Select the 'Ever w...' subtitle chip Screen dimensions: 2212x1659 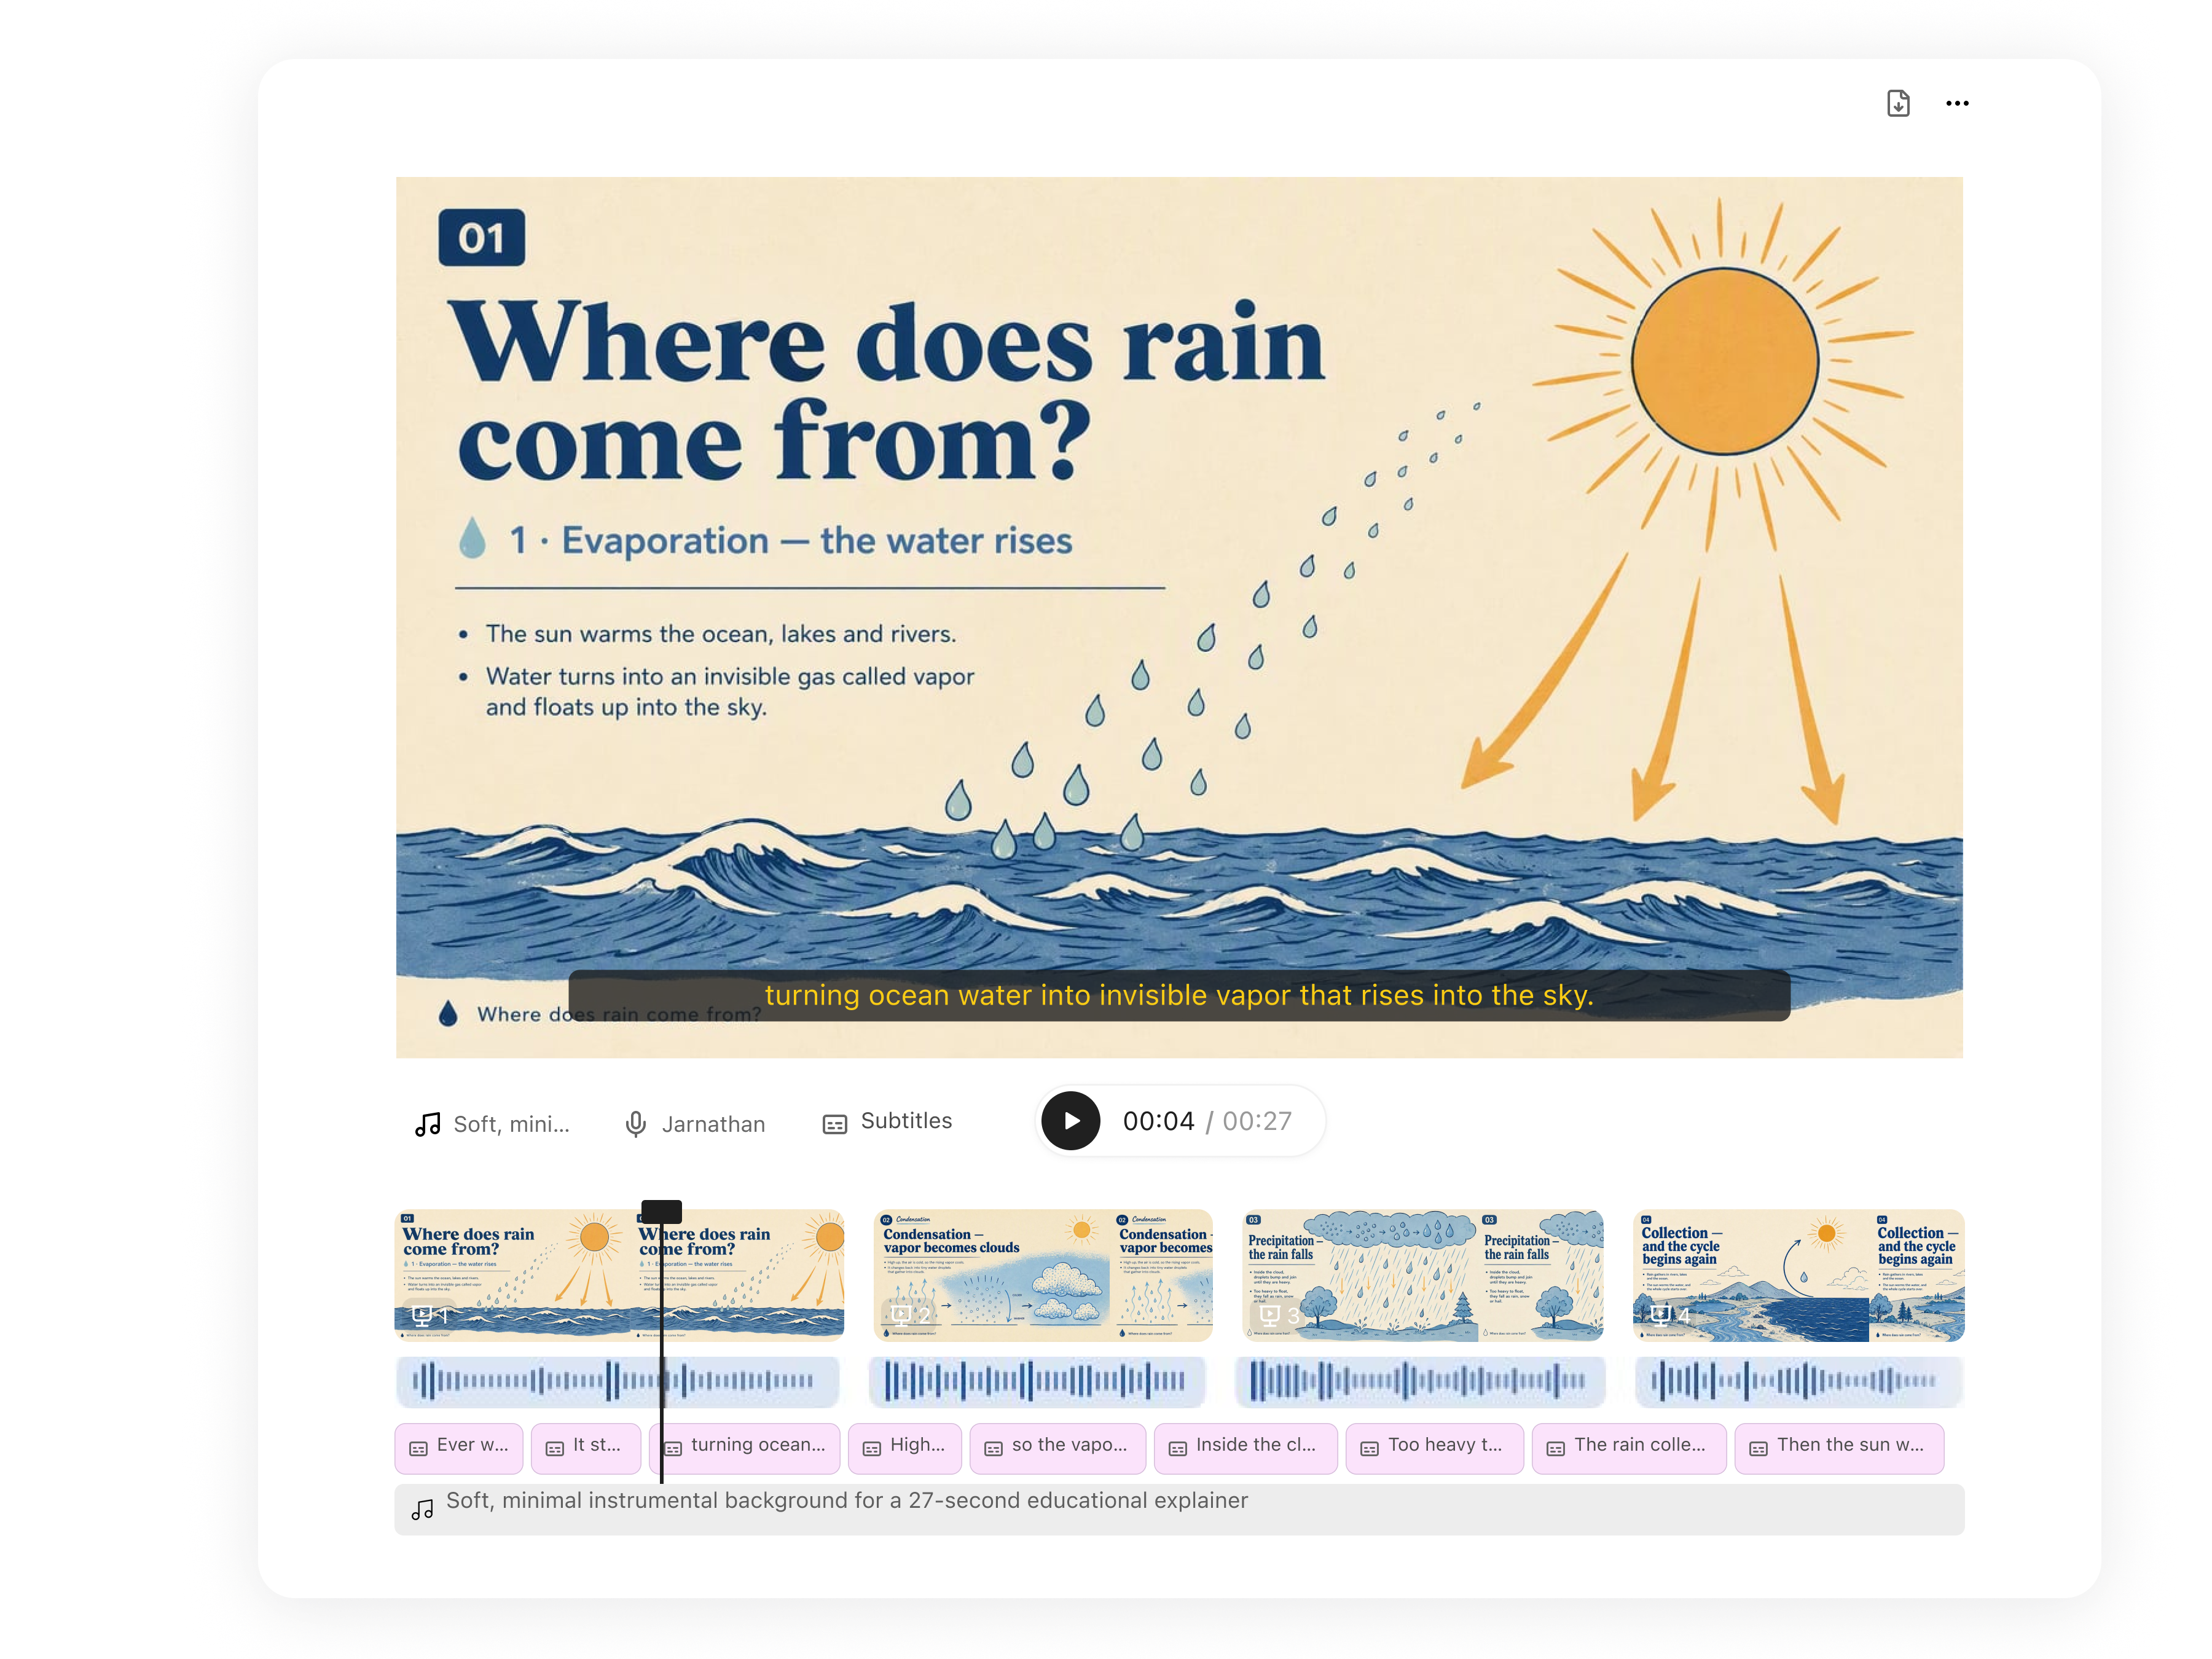pyautogui.click(x=459, y=1447)
